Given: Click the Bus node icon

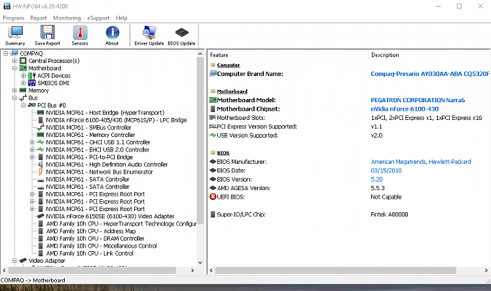Looking at the screenshot, I should pos(23,98).
